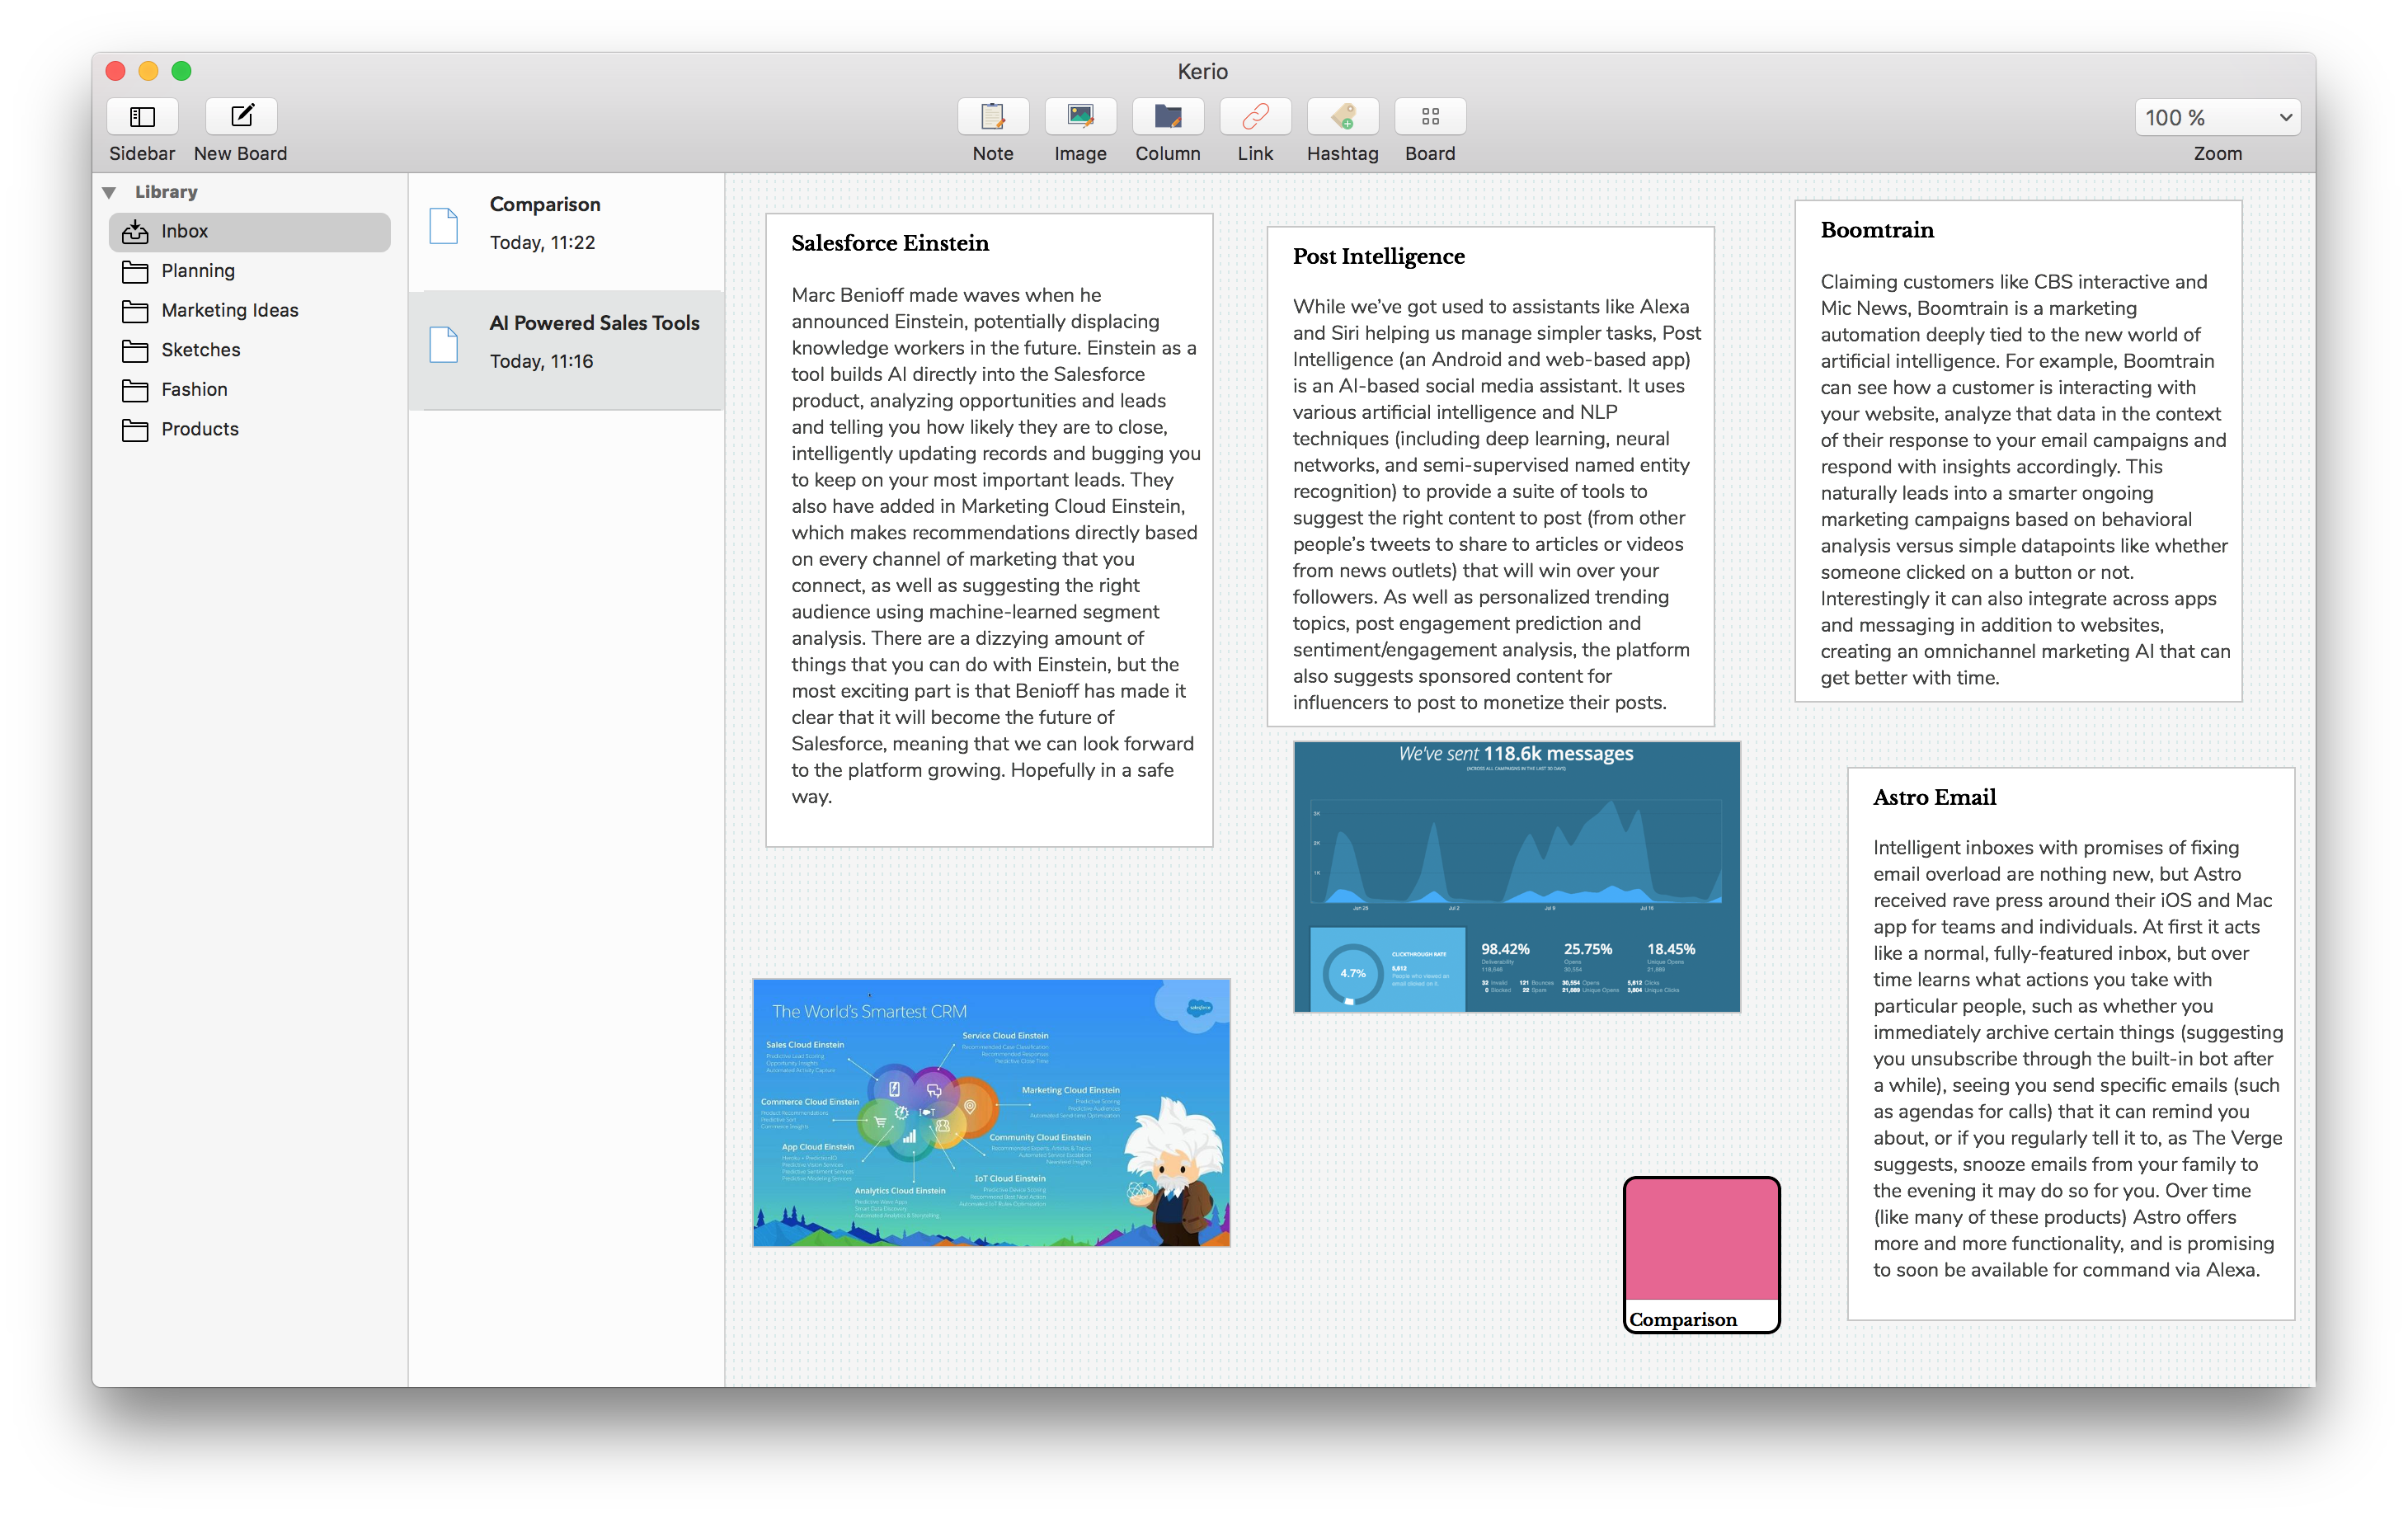This screenshot has height=1519, width=2408.
Task: Open the Zoom percentage dropdown
Action: 2217,118
